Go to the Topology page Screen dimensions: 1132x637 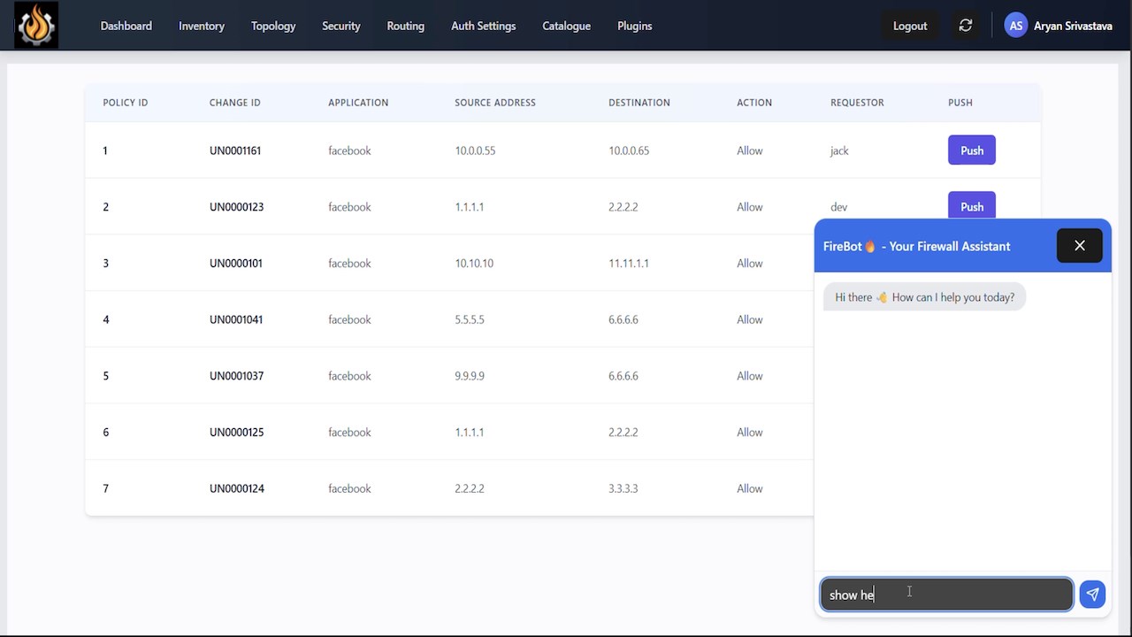pos(273,26)
